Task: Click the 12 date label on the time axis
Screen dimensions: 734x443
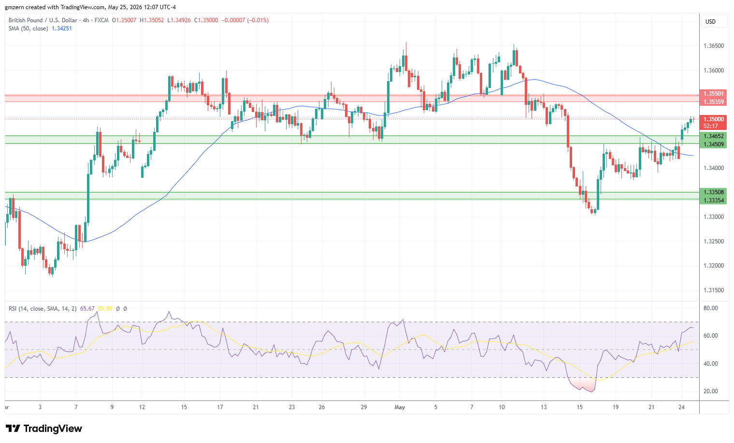Action: [x=142, y=407]
